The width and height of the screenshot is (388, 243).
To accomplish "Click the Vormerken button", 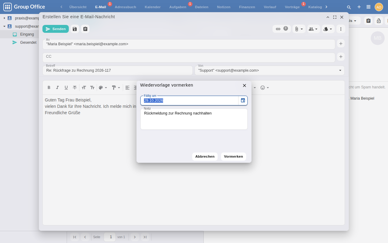I will (x=233, y=156).
